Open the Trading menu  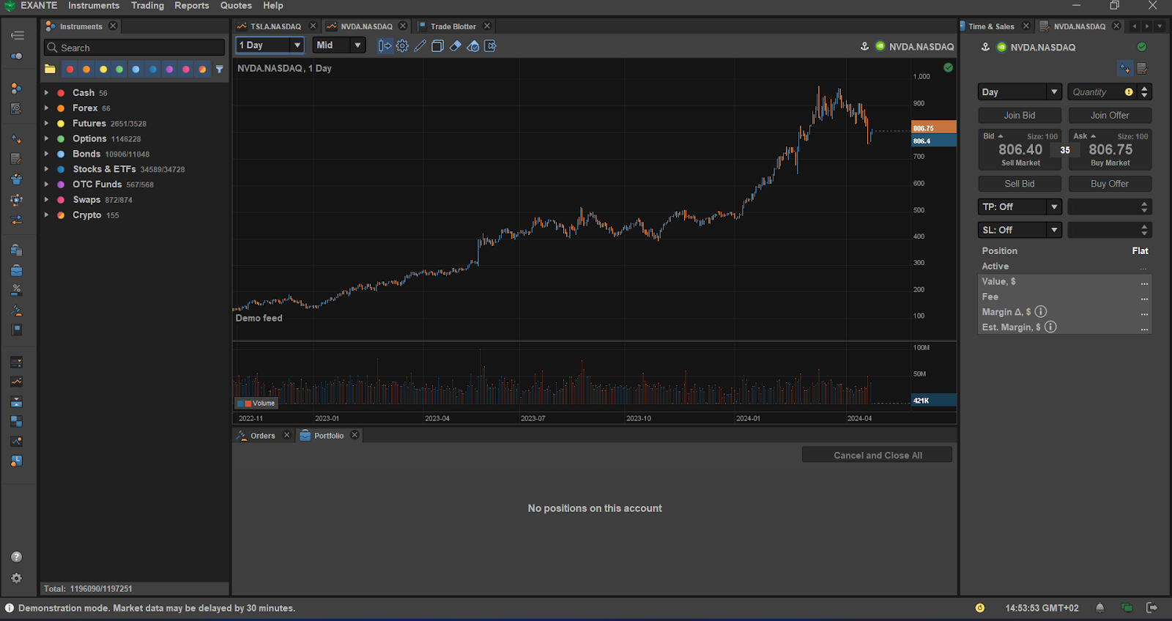tap(147, 6)
